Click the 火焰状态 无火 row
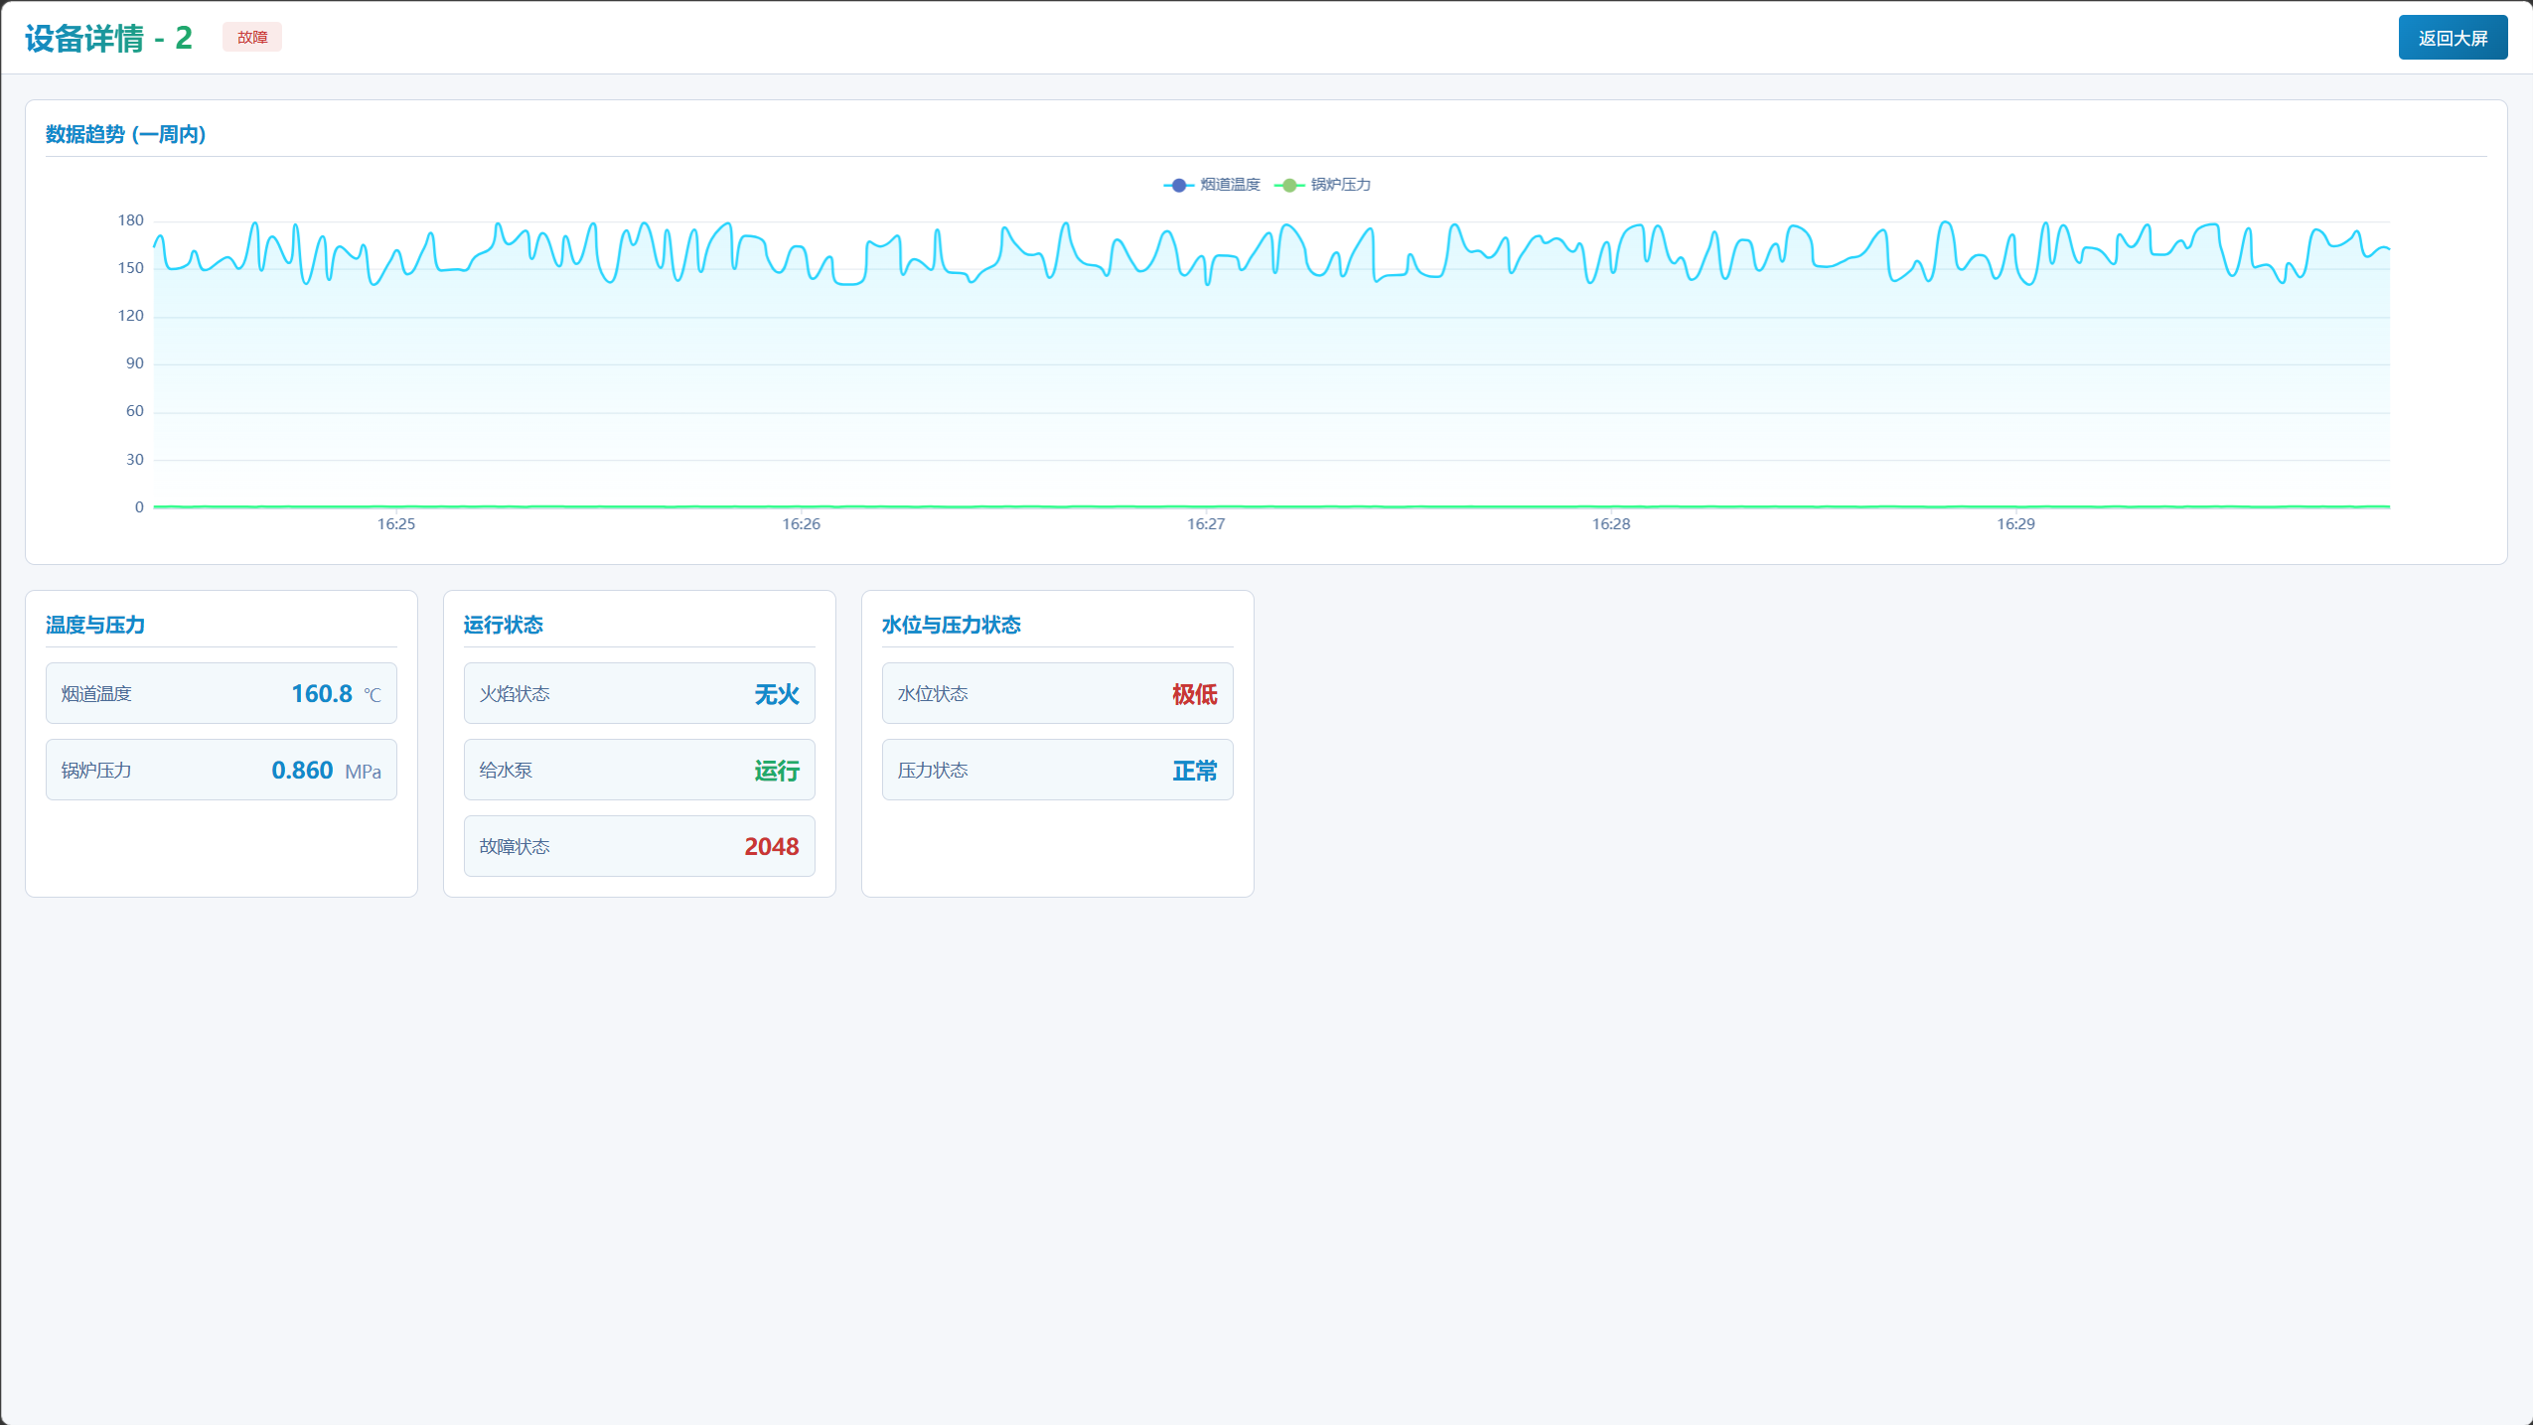 (639, 693)
